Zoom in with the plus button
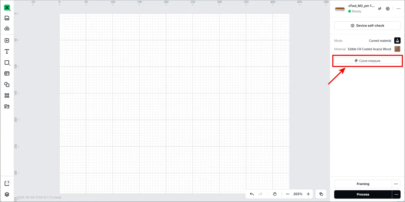Image resolution: width=405 pixels, height=202 pixels. pyautogui.click(x=308, y=194)
